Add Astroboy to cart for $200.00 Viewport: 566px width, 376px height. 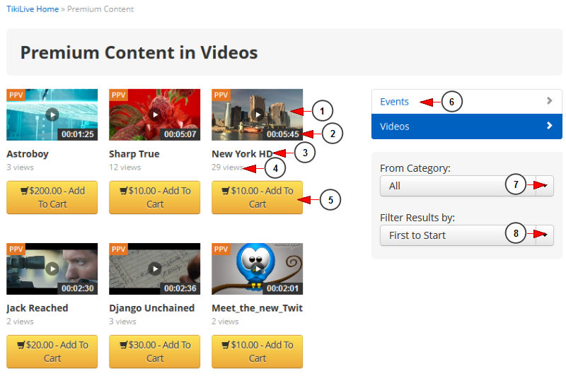tap(52, 197)
